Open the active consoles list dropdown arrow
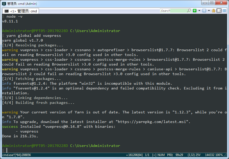The width and height of the screenshot is (229, 159). coord(209,11)
